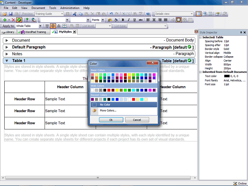Click the More Colors palette icon
The image size is (248, 186).
pyautogui.click(x=95, y=110)
